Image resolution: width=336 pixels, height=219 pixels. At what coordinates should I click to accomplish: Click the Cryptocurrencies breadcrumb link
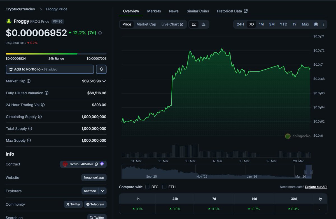20,9
